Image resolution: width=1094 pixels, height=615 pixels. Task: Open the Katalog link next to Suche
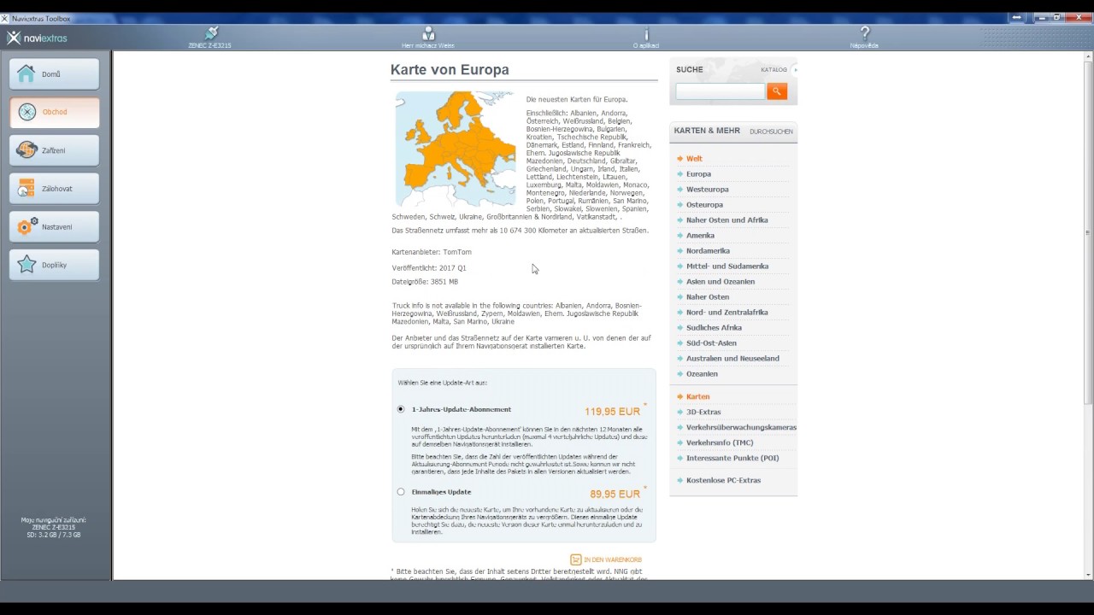[773, 69]
